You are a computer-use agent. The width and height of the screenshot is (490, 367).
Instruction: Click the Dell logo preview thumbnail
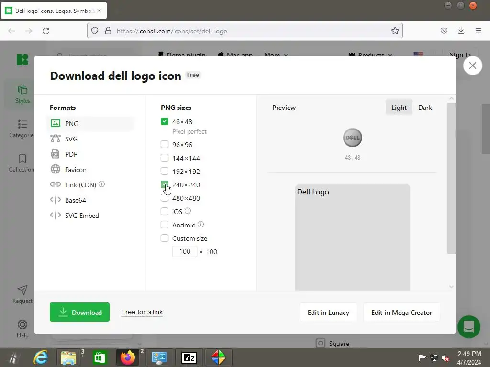tap(353, 138)
